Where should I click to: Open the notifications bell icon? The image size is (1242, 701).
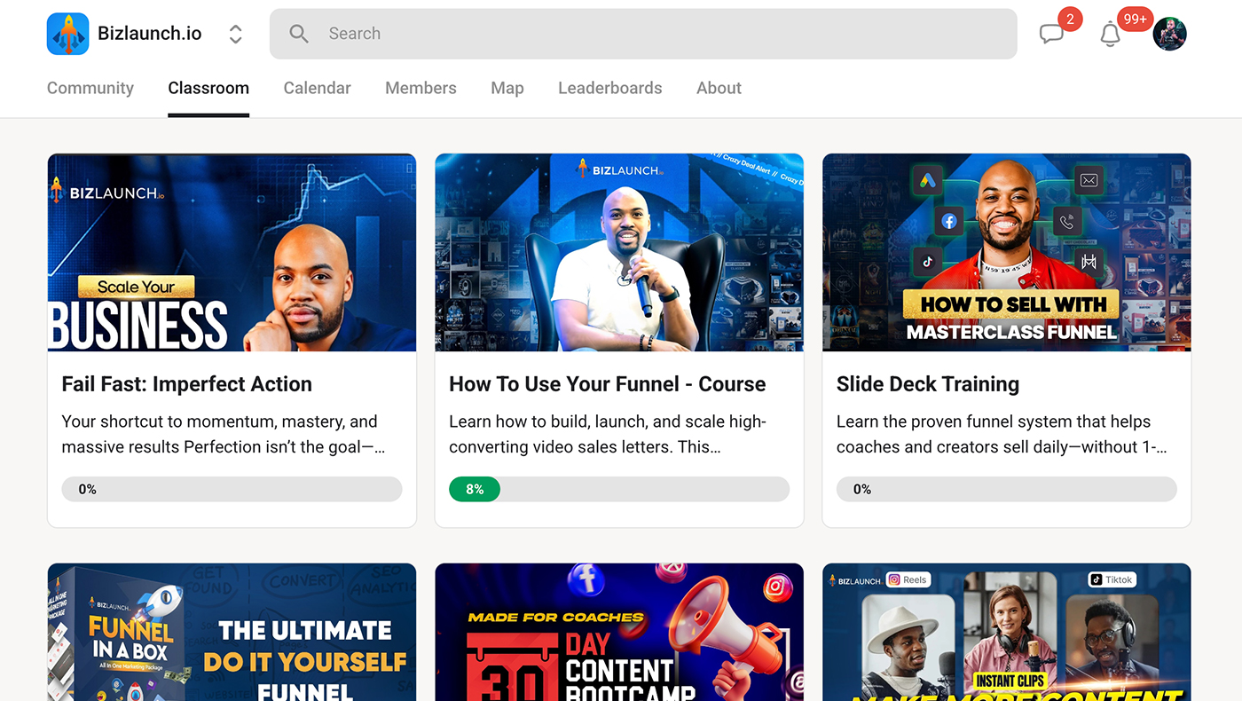[1110, 35]
